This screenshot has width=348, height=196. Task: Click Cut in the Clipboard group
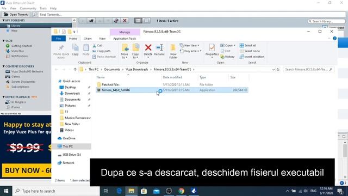coord(97,45)
